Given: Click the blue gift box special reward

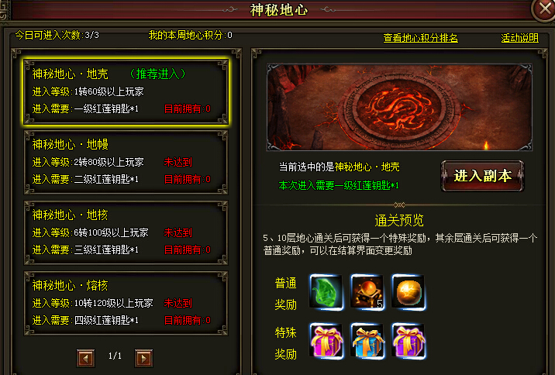Looking at the screenshot, I should pyautogui.click(x=367, y=341).
